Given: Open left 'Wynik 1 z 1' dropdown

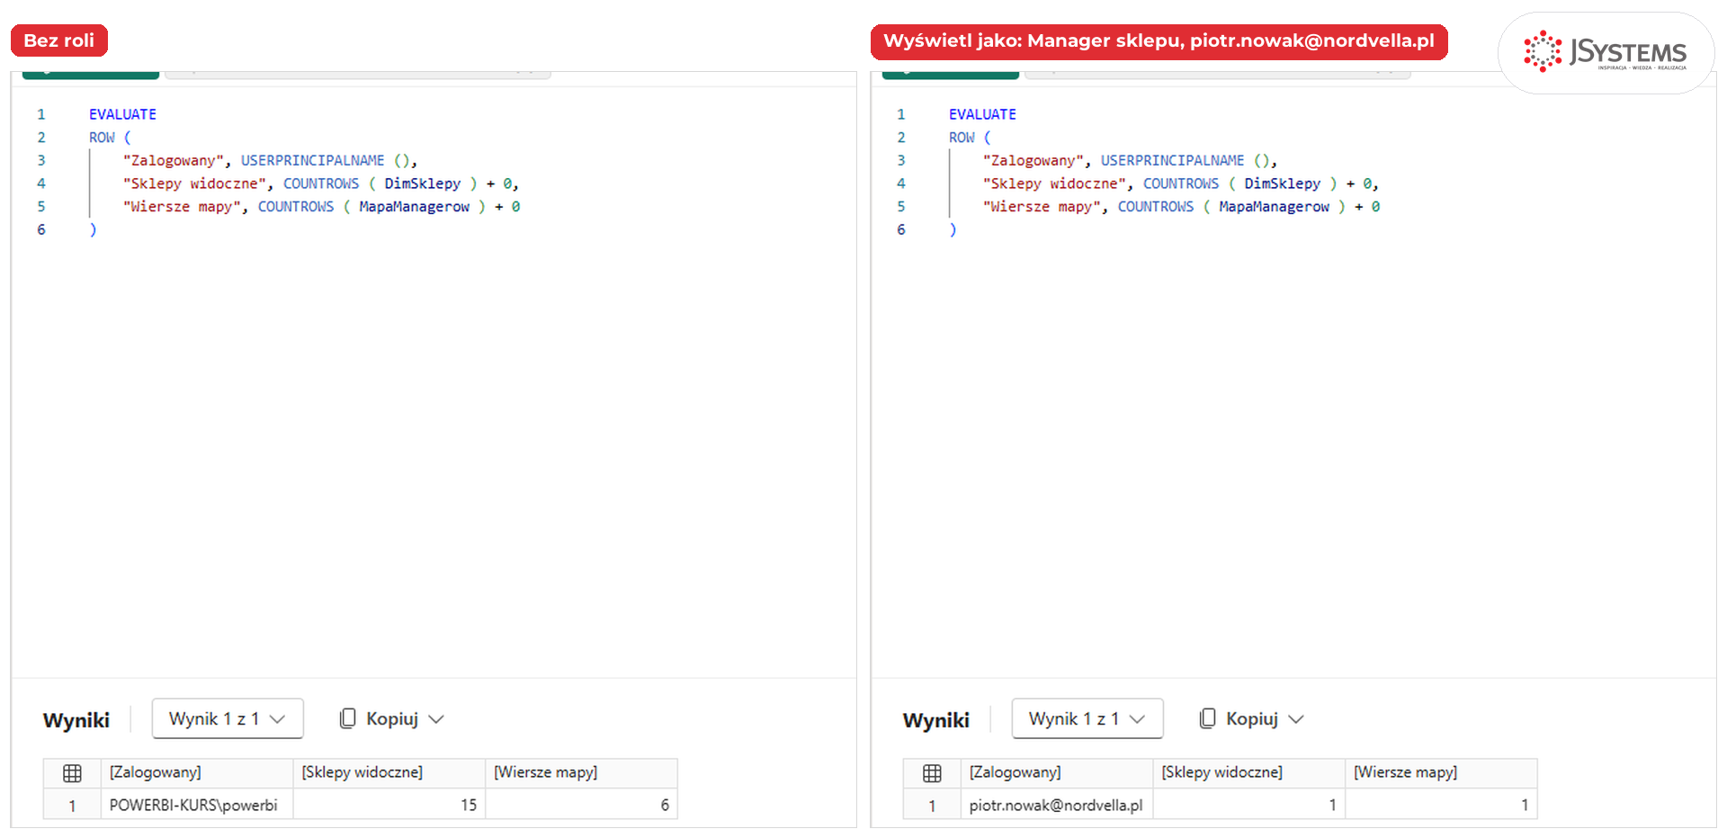Looking at the screenshot, I should [x=228, y=718].
